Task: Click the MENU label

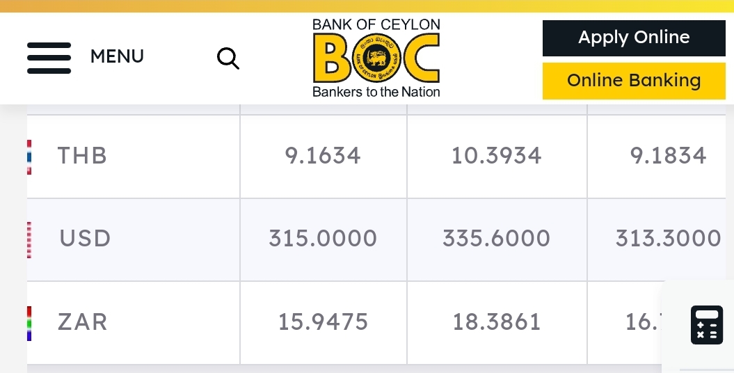Action: 117,56
